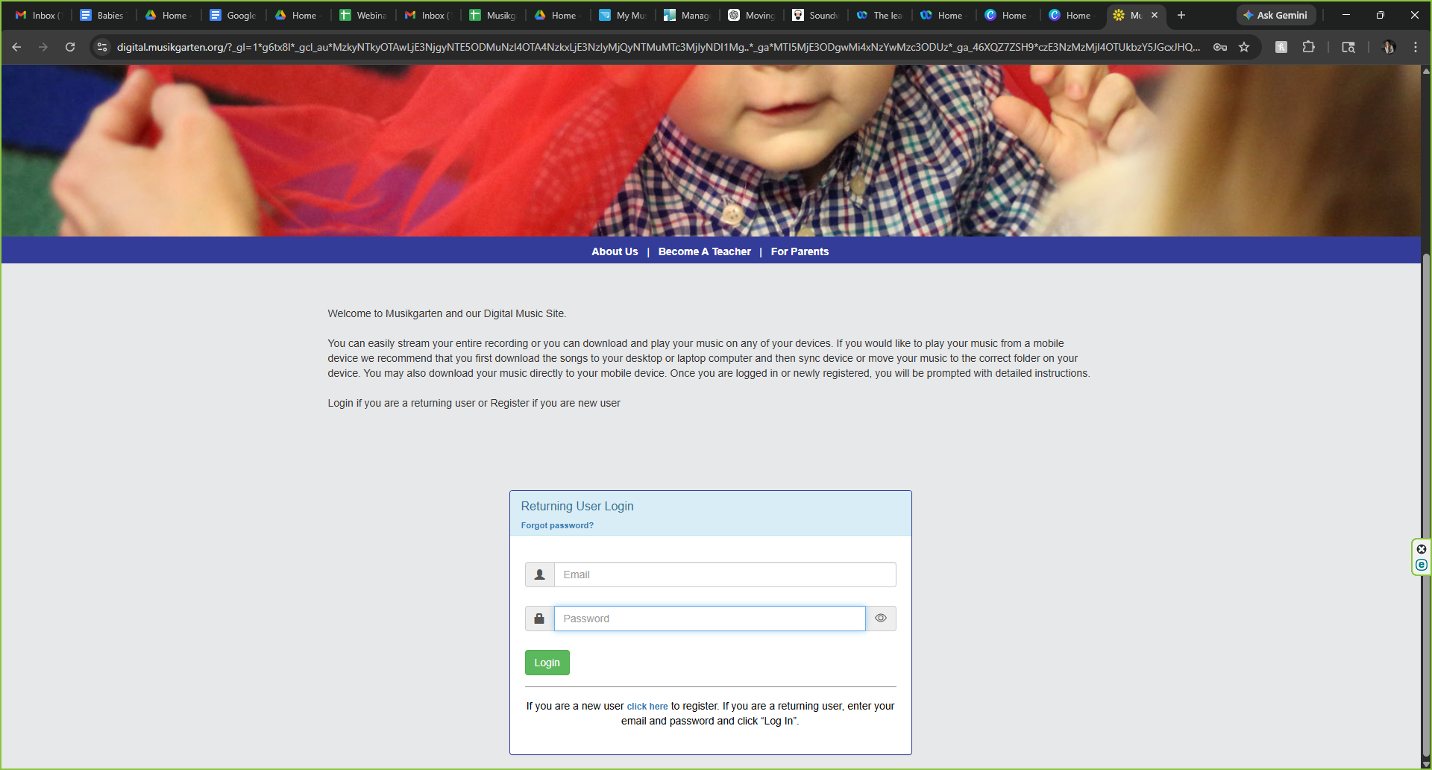Screen dimensions: 1432x770
Task: Click the page's vertical scrollbar
Action: click(1426, 448)
